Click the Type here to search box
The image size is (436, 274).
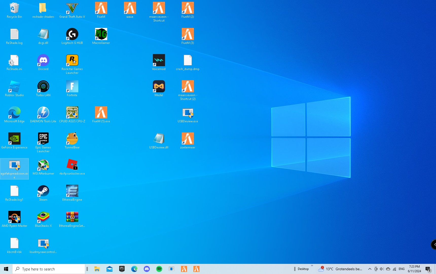pos(49,269)
